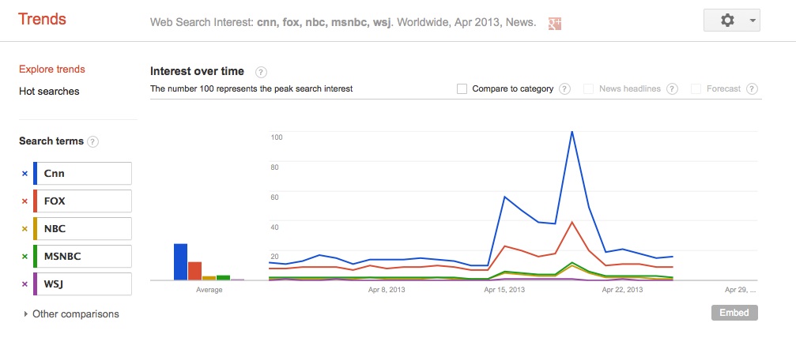Click help icon next to News headlines

pos(672,89)
